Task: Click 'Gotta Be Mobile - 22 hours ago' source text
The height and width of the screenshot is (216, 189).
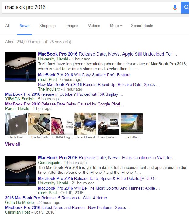Action: coord(33,203)
